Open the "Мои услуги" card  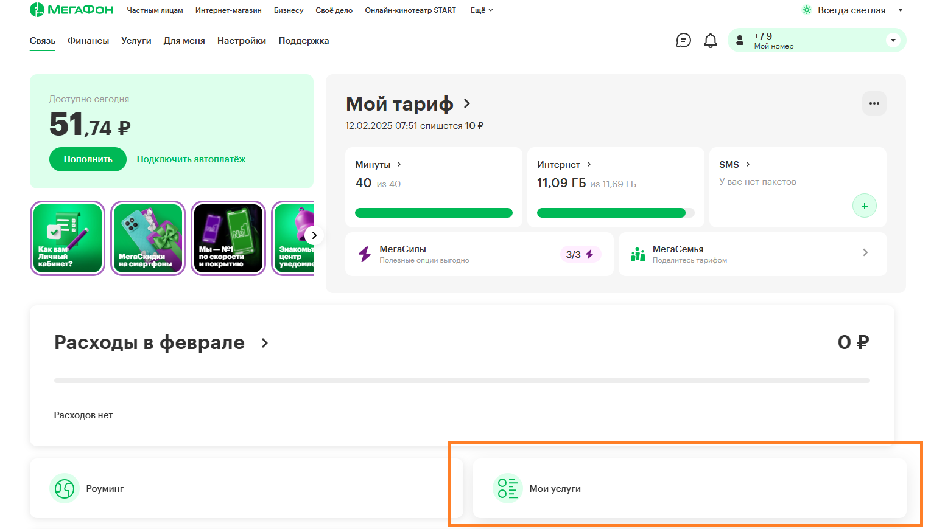click(690, 488)
